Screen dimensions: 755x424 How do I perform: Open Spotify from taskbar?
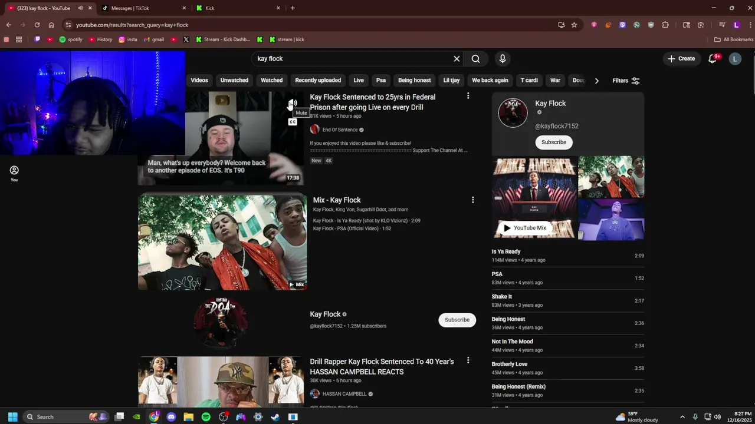(x=206, y=417)
